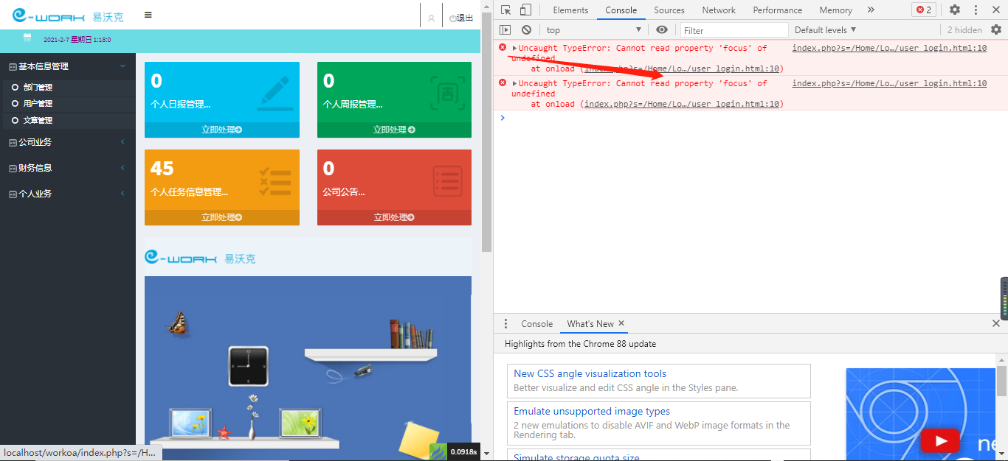This screenshot has height=461, width=1008.
Task: Click the 退出 logout link
Action: click(x=461, y=18)
